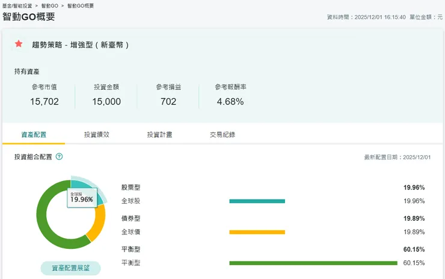Go to 基金/智能投資 breadcrumb link
Image resolution: width=445 pixels, height=279 pixels.
17,5
